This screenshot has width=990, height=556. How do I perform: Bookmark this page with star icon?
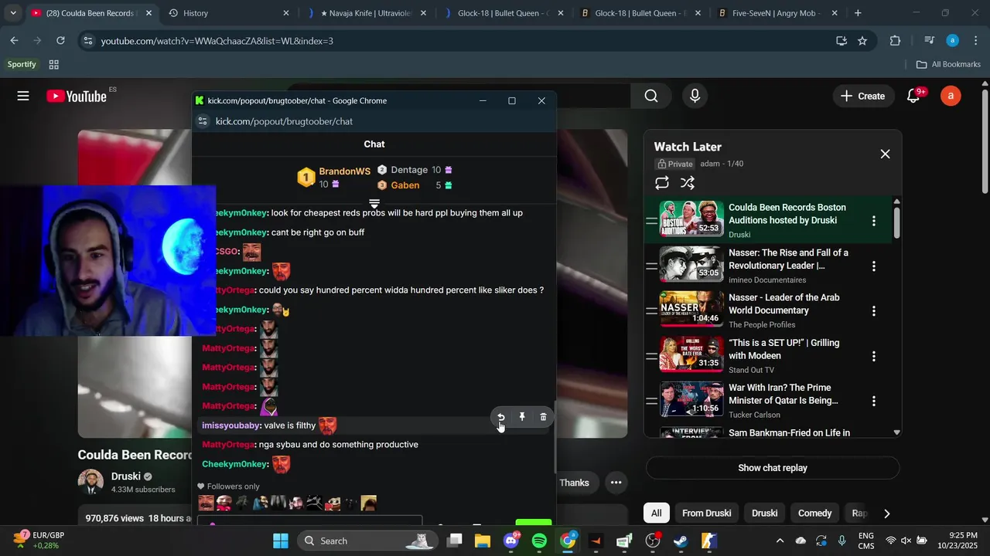pyautogui.click(x=862, y=41)
